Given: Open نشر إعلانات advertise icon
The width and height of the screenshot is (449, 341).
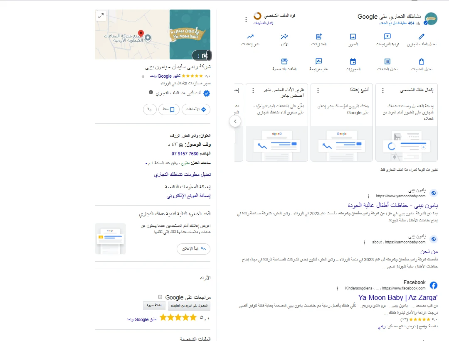Looking at the screenshot, I should tap(250, 37).
